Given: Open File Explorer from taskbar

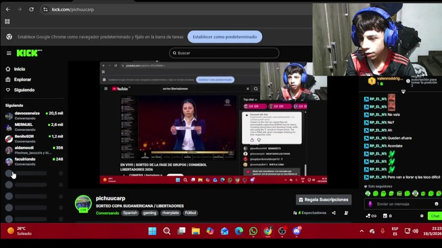Looking at the screenshot, I should 196,231.
